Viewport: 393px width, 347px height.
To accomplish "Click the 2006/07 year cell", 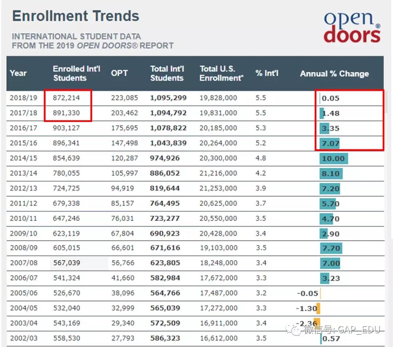I will (x=24, y=278).
